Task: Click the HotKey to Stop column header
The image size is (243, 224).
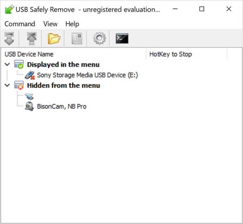Action: [187, 54]
